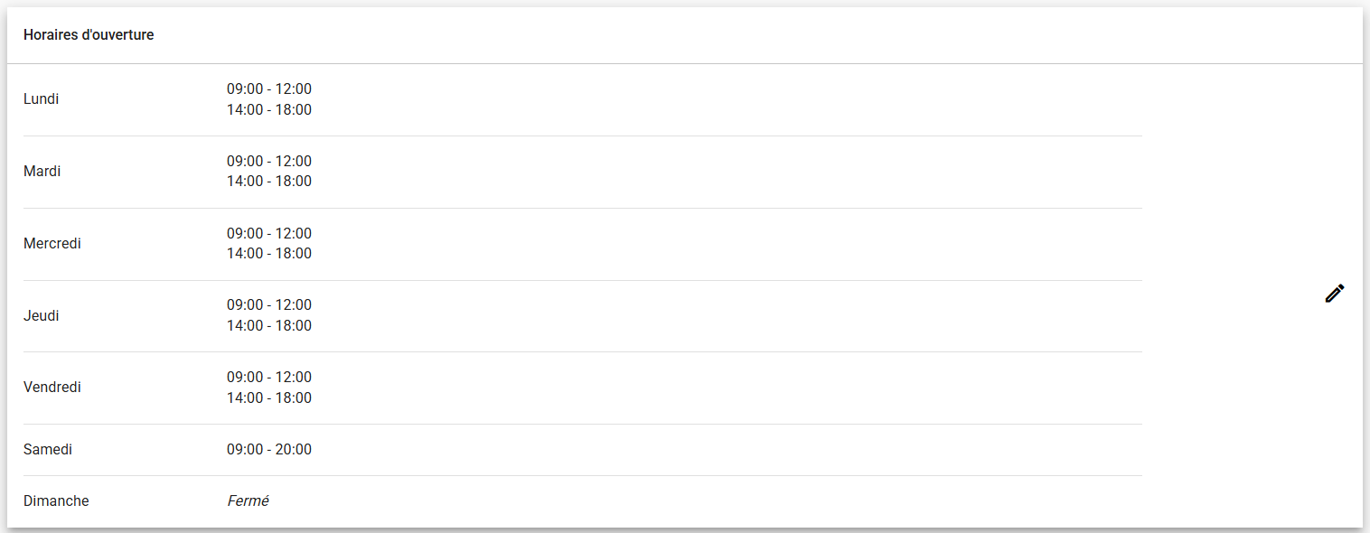Select Mardi's 14:00 - 18:00 time slot

(x=269, y=182)
